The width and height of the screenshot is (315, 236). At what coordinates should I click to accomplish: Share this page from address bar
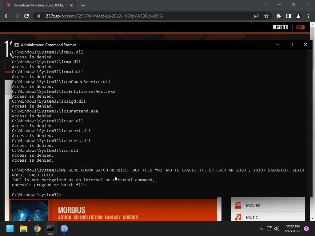click(x=257, y=16)
